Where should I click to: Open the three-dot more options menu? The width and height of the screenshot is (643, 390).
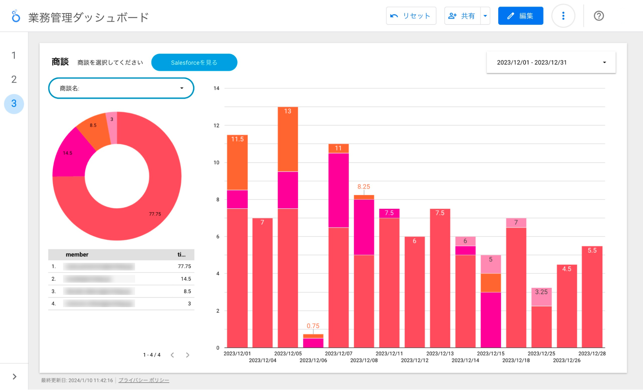(x=563, y=16)
